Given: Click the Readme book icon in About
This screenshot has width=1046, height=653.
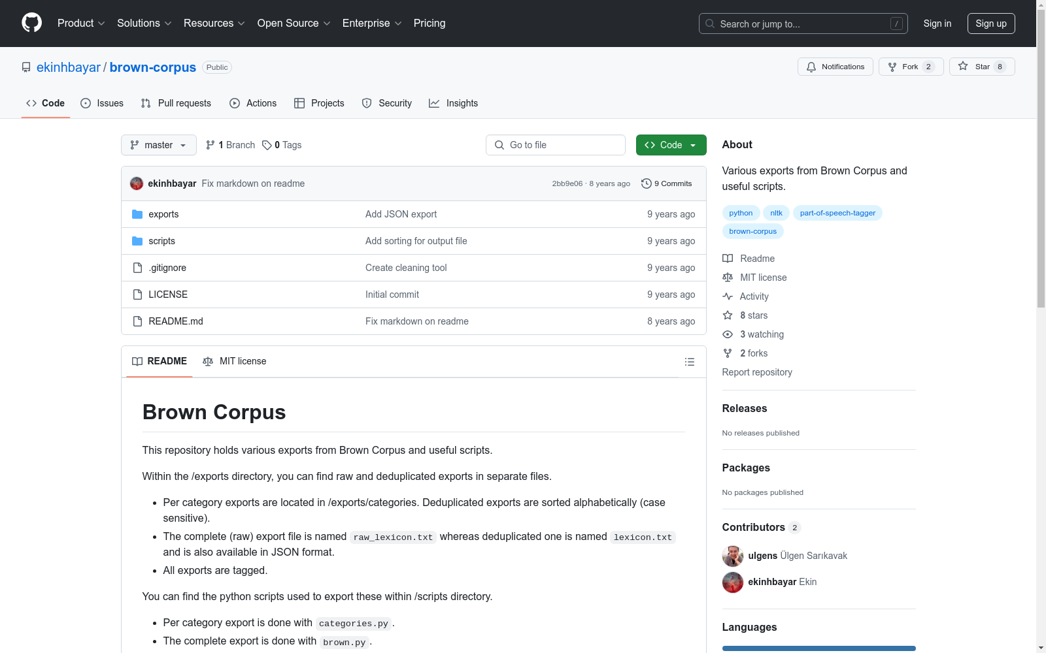Looking at the screenshot, I should pos(728,259).
